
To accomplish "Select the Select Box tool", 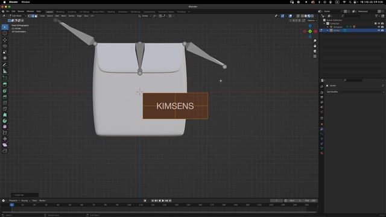I will coord(5,27).
